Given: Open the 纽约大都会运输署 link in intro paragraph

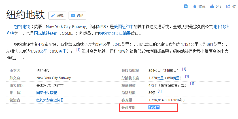Looking at the screenshot, I should tap(115, 33).
